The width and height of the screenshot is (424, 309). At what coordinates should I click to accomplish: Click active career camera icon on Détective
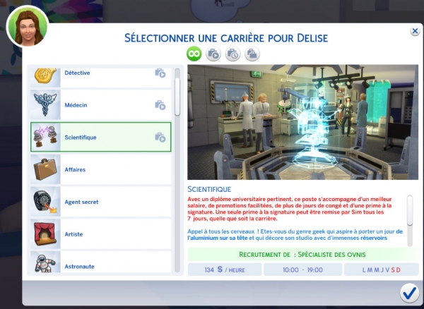[160, 73]
